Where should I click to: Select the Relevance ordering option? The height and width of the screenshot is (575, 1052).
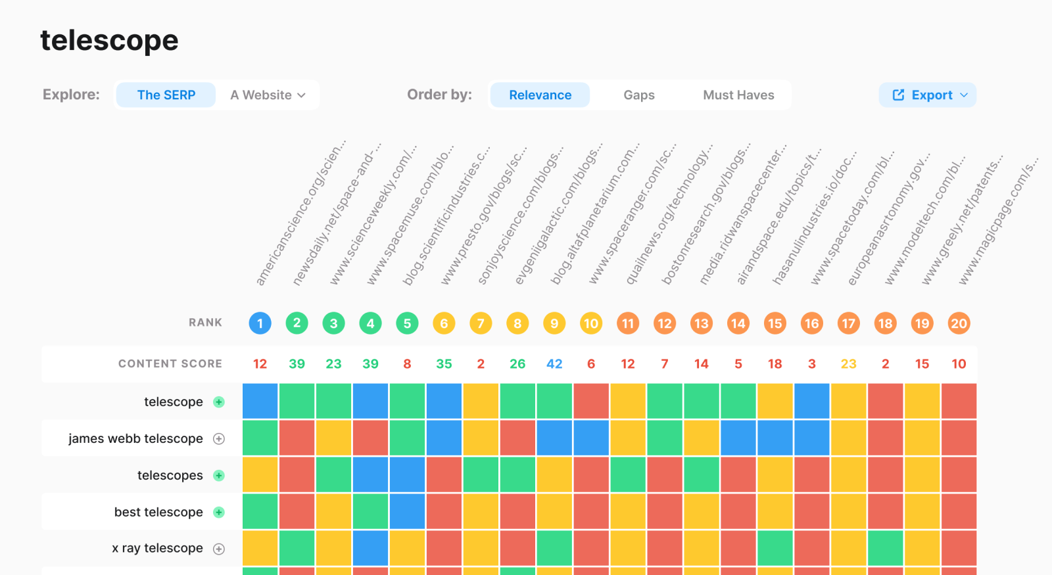(540, 95)
